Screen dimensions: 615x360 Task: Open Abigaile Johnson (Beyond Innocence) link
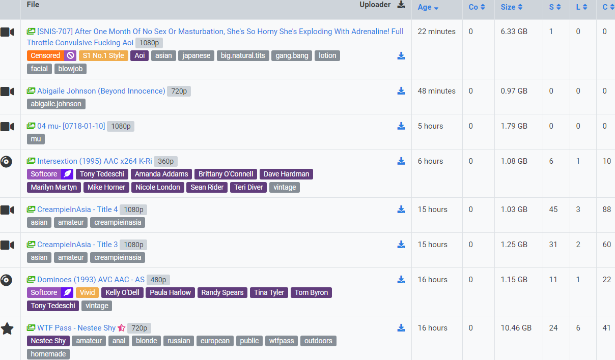(101, 91)
